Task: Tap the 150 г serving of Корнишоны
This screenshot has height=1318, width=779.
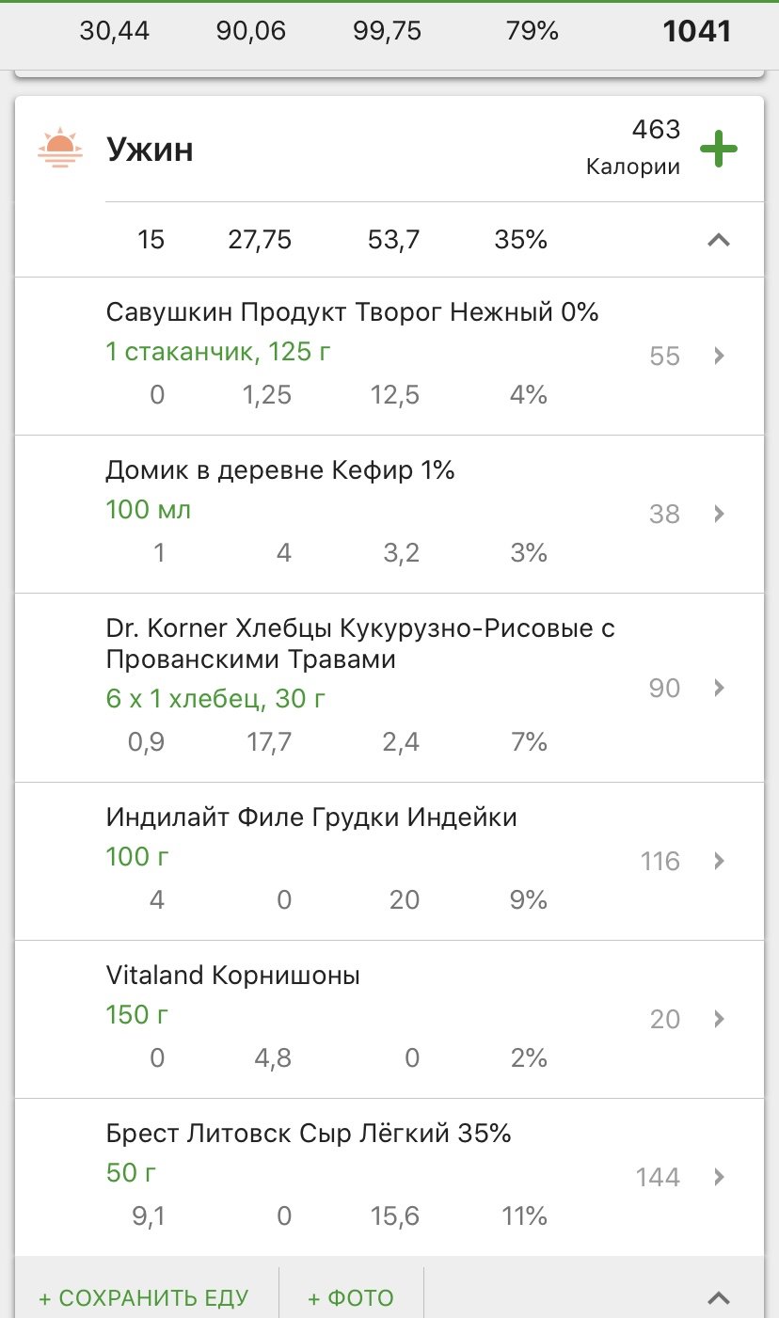Action: [x=140, y=1015]
